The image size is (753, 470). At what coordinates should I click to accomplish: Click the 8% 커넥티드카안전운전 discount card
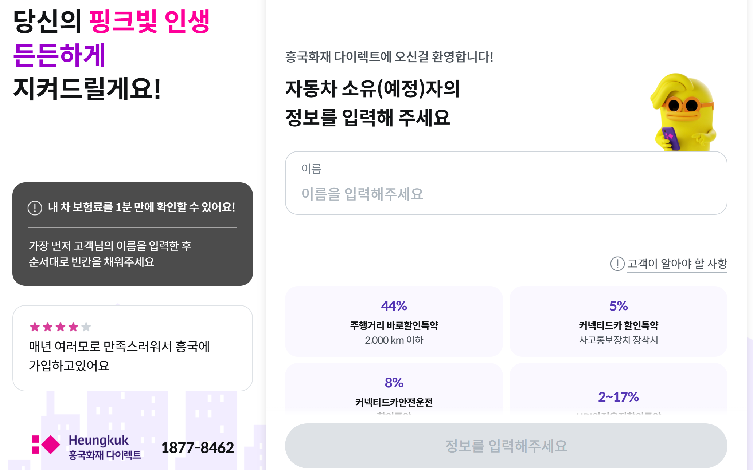coord(394,390)
